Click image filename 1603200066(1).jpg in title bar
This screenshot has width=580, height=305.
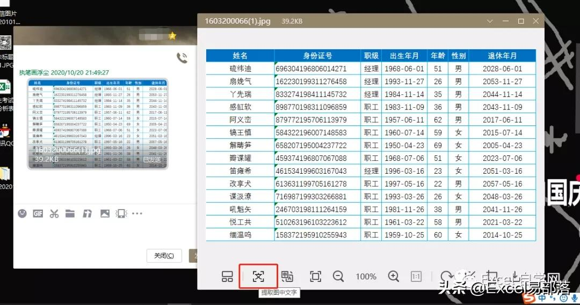pos(237,21)
